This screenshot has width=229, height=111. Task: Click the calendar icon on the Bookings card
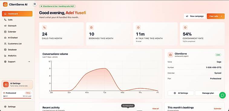tap(91, 27)
